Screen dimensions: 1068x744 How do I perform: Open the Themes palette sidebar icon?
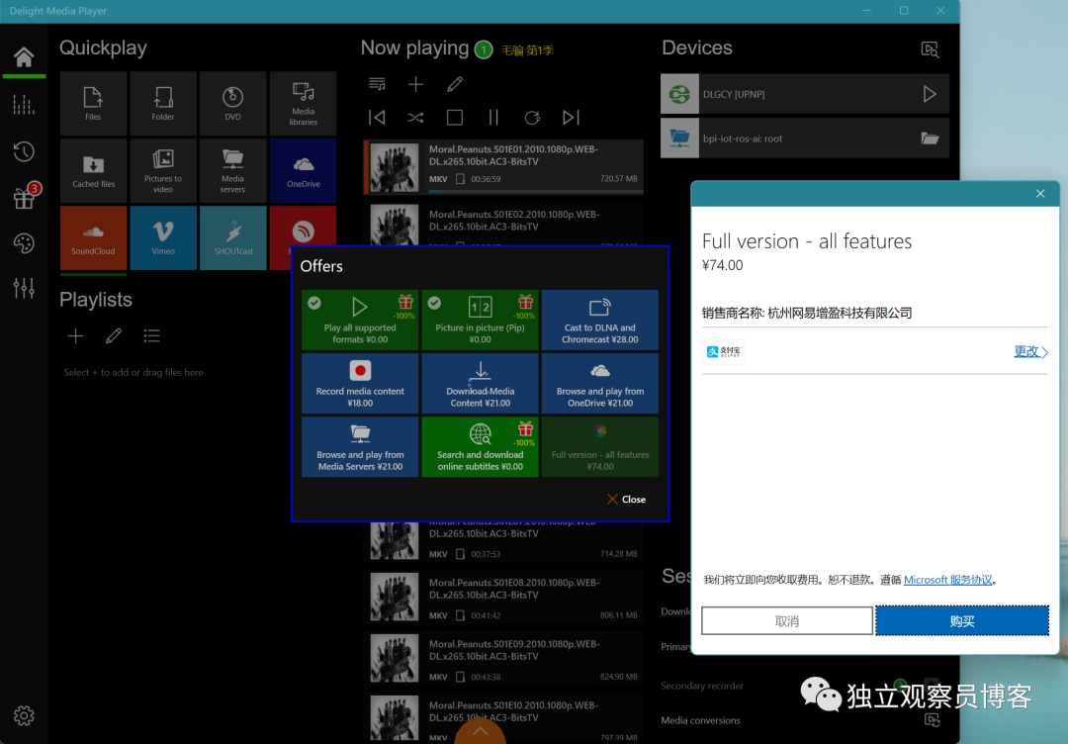[x=24, y=243]
